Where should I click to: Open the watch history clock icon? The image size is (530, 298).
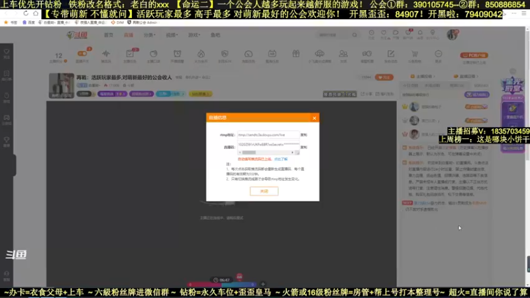point(372,33)
